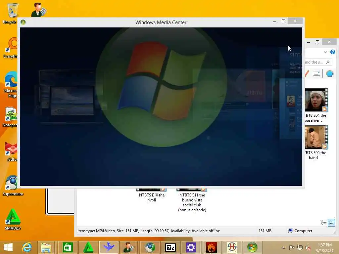This screenshot has height=254, width=339.
Task: Click the Rename card icon in the Explorer ribbon
Action: pyautogui.click(x=316, y=73)
